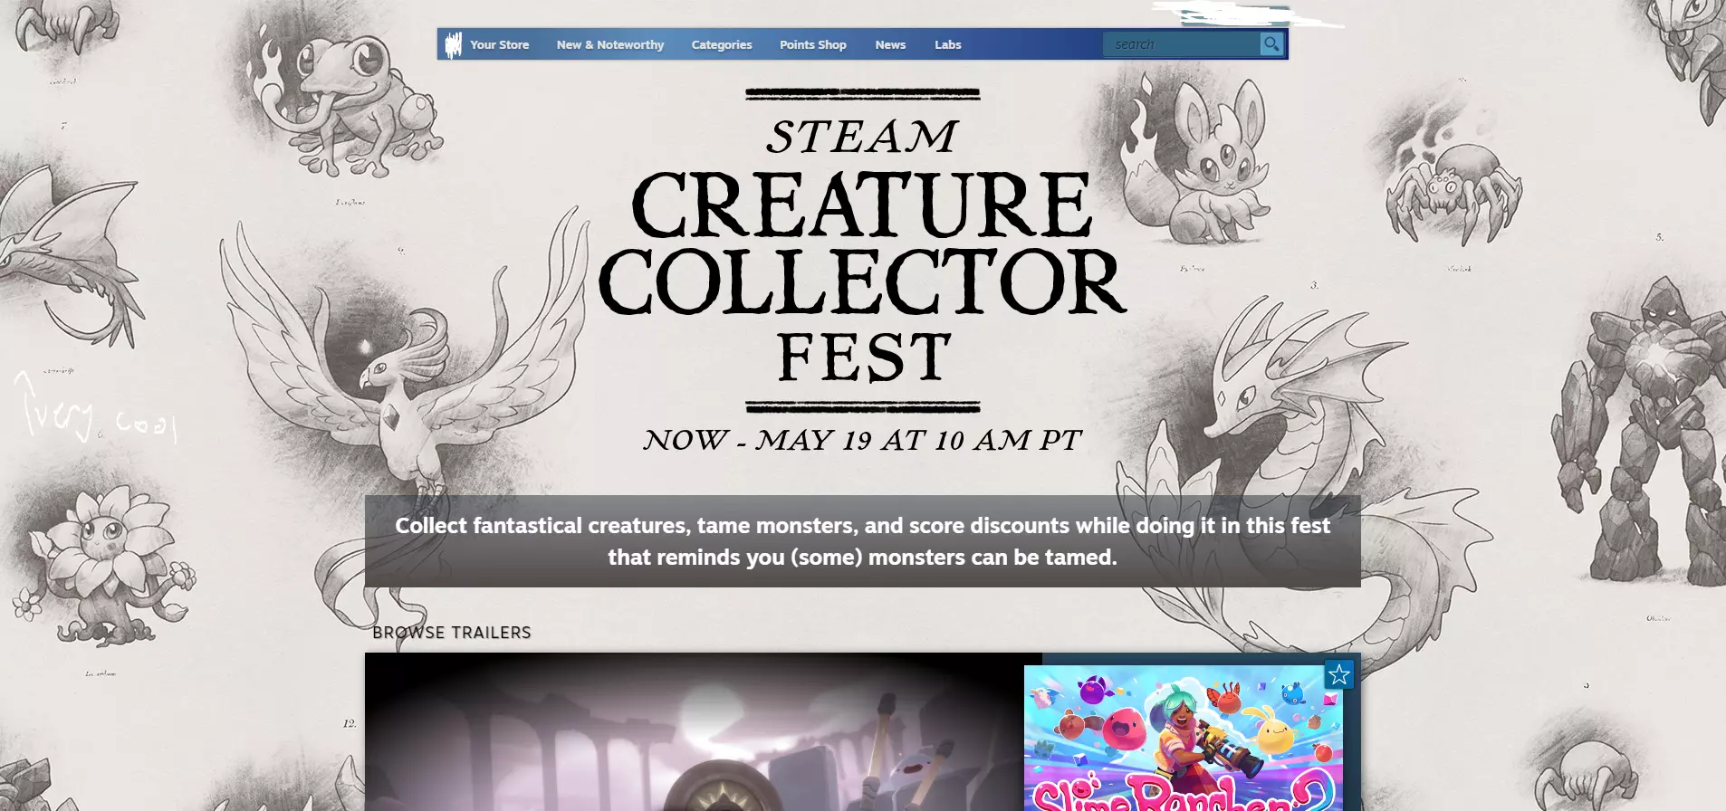
Task: Click the scribbled avatar icon beside Your Store
Action: [454, 44]
